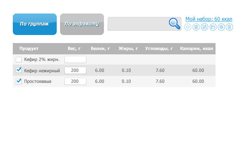The width and height of the screenshot is (247, 162).
Task: Click 6.00 protein in Простокваша row
Action: click(100, 81)
